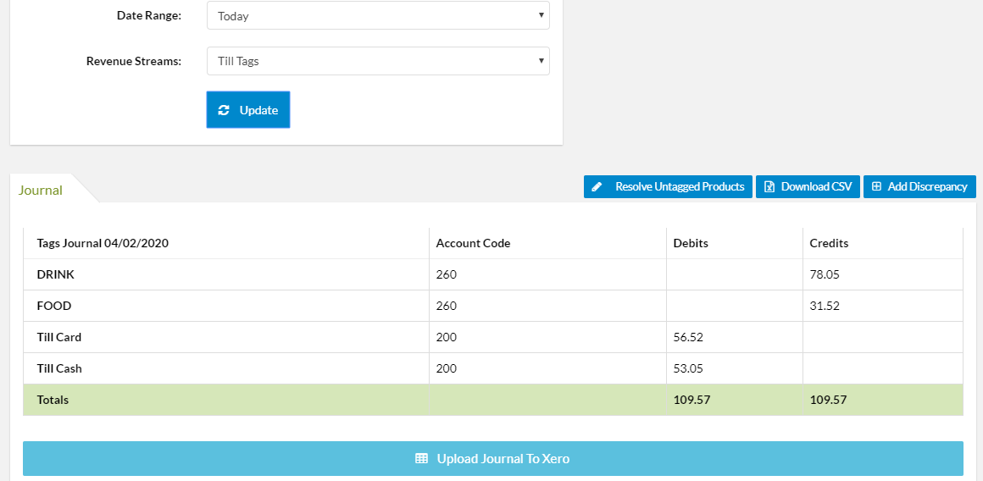Select the FOOD row label
Viewport: 983px width, 481px height.
[x=54, y=306]
